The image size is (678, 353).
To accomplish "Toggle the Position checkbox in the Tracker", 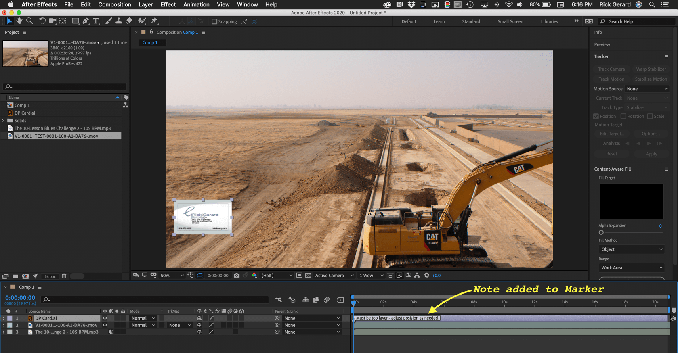I will click(596, 116).
